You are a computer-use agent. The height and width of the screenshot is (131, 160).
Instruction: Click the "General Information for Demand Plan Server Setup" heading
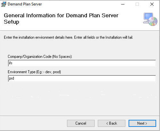pyautogui.click(x=61, y=19)
